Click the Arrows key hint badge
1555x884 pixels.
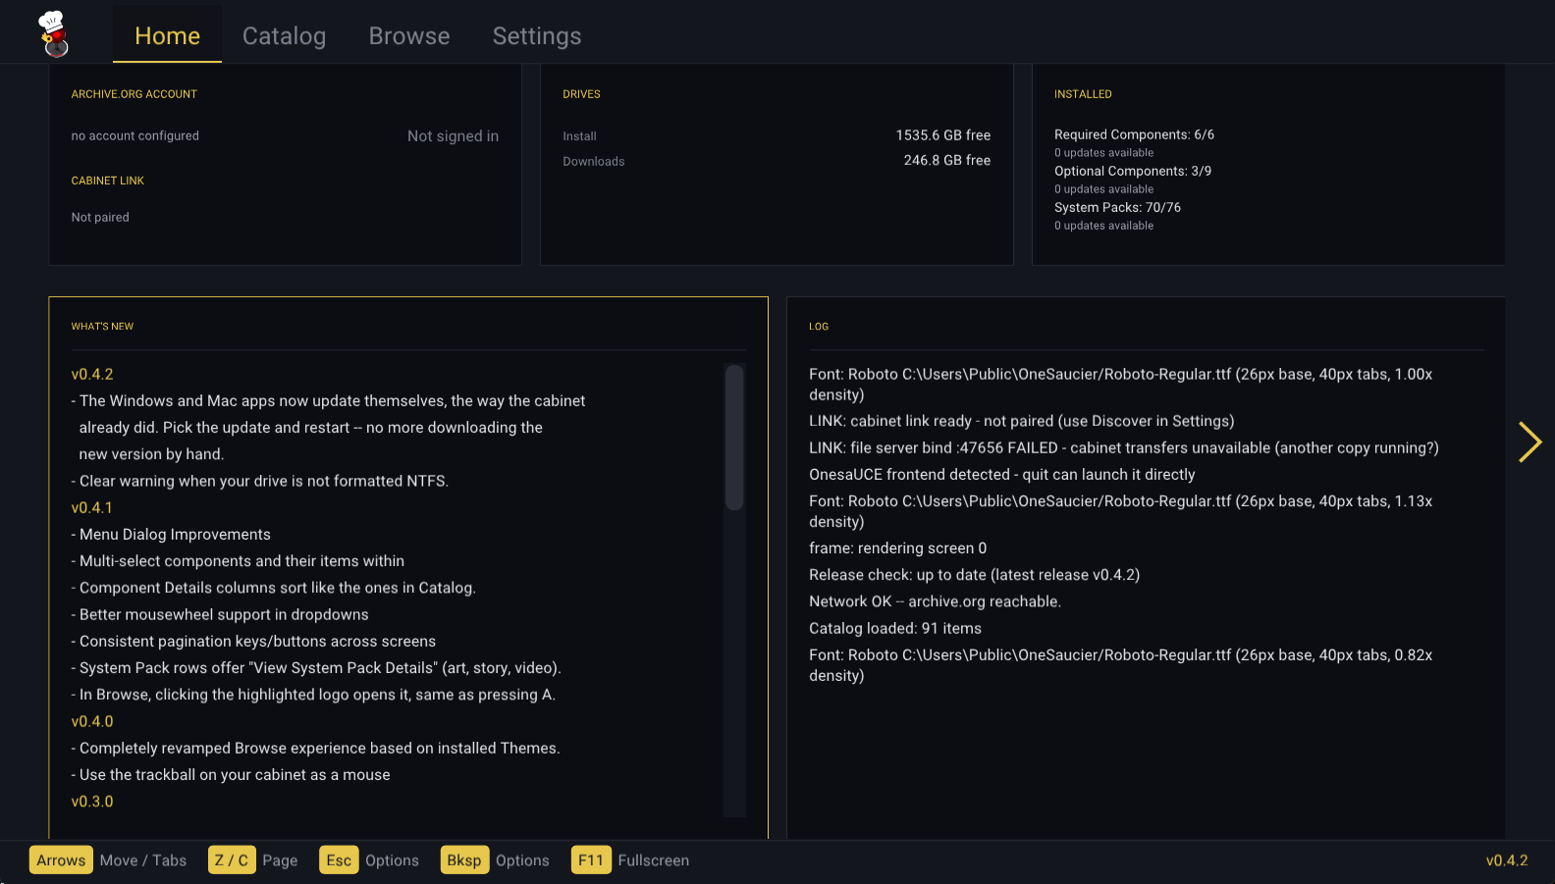(x=61, y=860)
